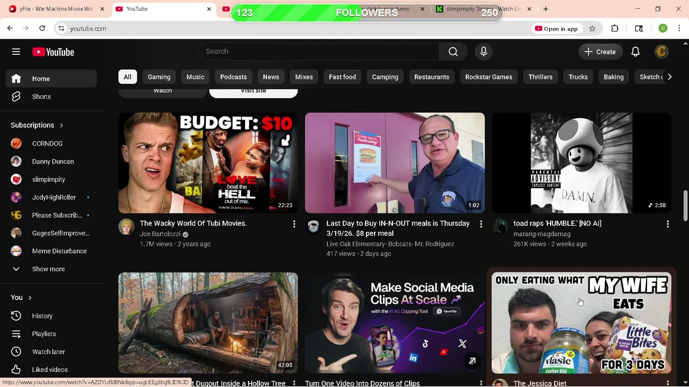Select the News filter chip

pos(271,77)
